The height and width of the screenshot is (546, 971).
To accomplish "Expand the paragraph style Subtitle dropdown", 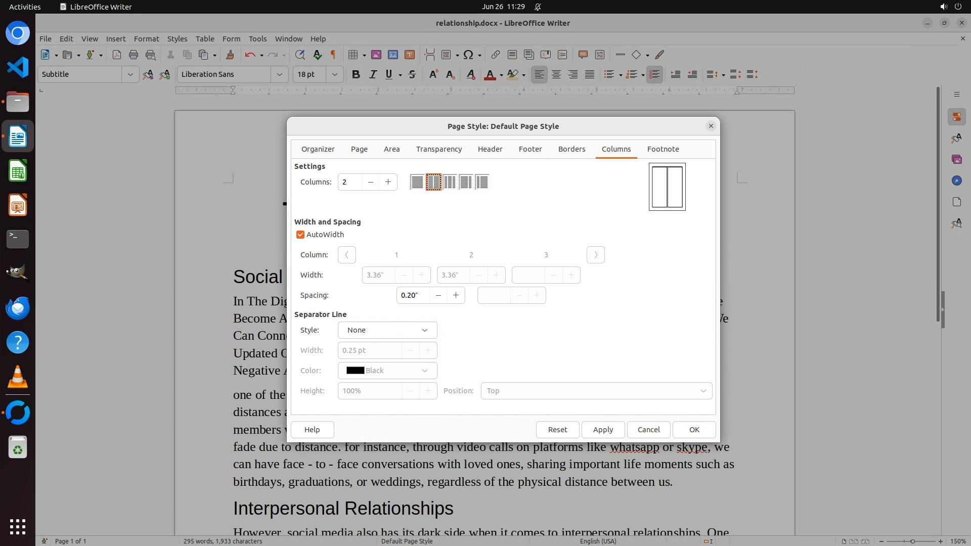I will click(x=130, y=74).
